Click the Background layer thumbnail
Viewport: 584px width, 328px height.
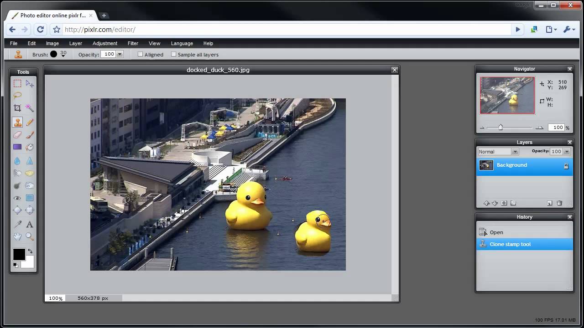(x=486, y=165)
